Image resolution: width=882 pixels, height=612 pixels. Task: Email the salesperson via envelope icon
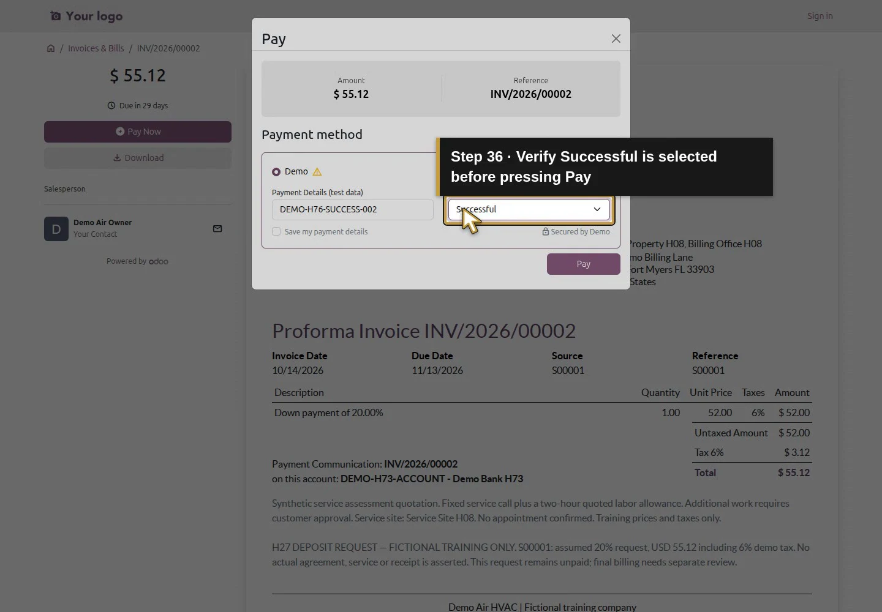click(217, 229)
